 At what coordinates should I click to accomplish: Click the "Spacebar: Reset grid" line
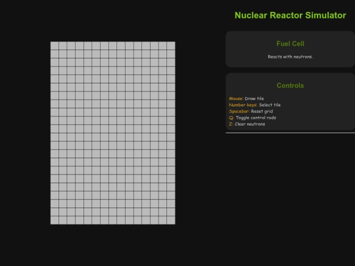coord(251,111)
